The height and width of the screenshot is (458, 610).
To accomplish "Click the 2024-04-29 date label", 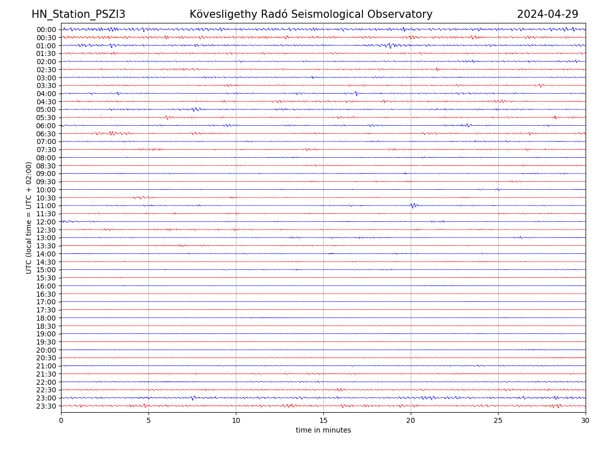I will tap(547, 14).
